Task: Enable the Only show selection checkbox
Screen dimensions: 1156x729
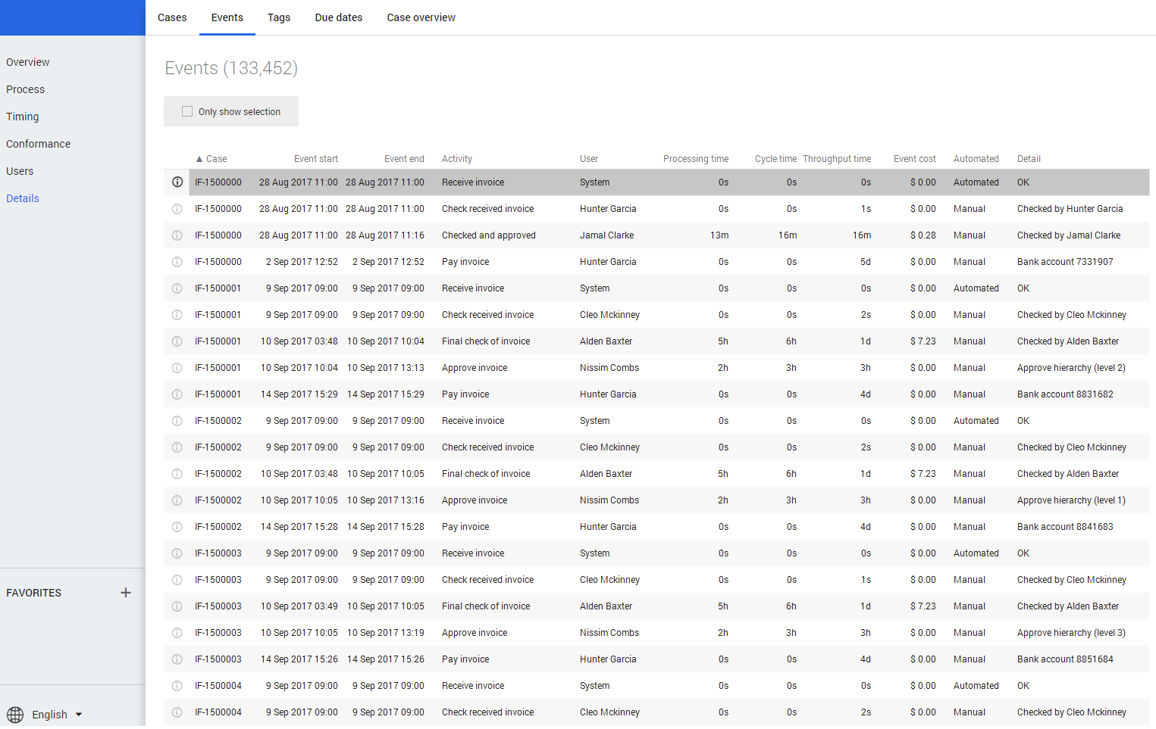Action: (x=187, y=111)
